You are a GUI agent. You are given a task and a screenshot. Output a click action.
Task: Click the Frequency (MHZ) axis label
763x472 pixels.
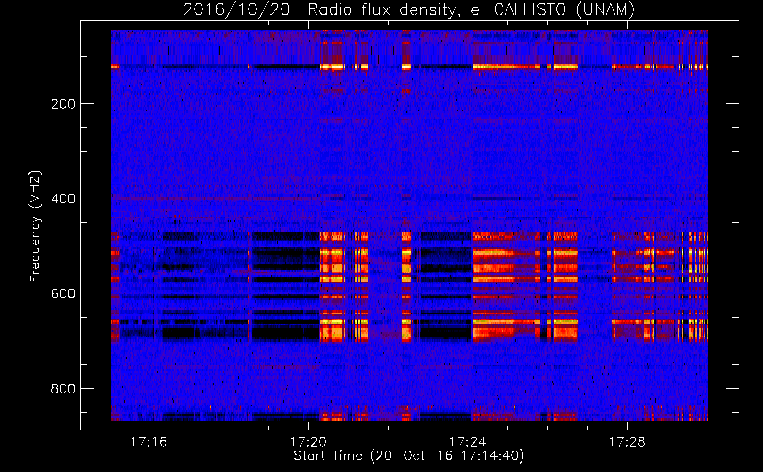click(35, 226)
